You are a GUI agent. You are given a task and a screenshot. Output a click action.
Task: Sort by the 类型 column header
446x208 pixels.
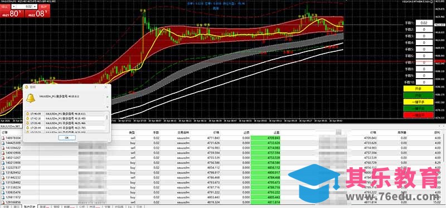tap(132, 133)
